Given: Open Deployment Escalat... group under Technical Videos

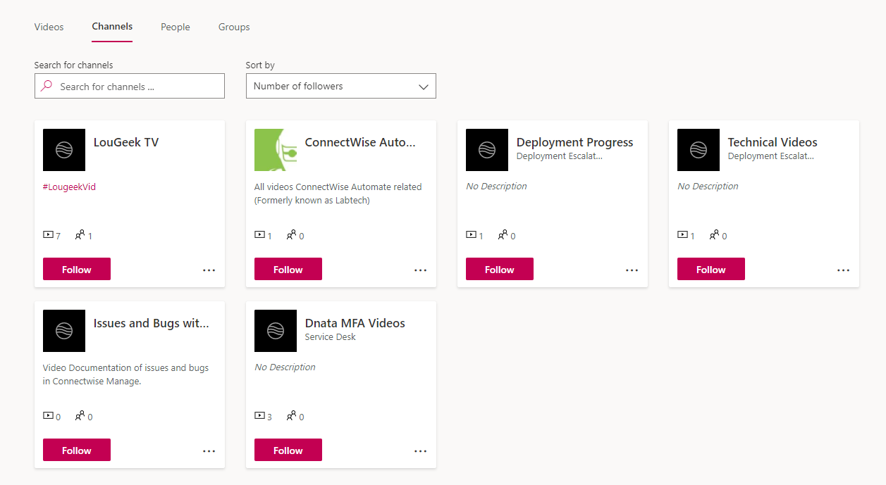Looking at the screenshot, I should pyautogui.click(x=771, y=156).
